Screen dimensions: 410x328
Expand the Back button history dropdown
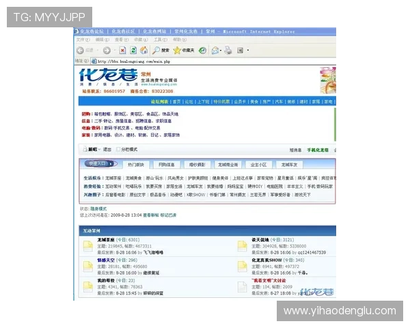(x=98, y=50)
